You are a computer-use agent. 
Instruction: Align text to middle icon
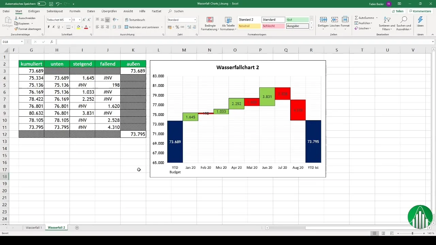102,20
